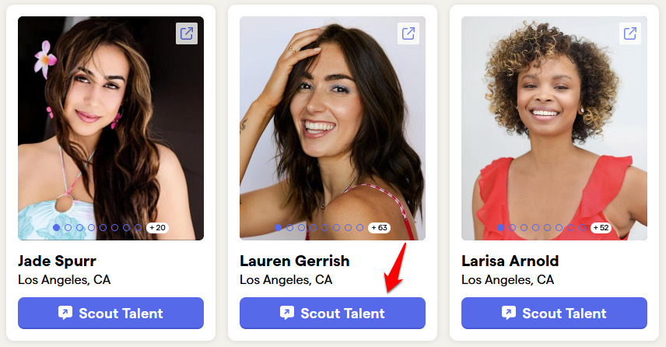Click Lauren Gerrish's headshot photo
The image size is (666, 347).
pos(332,128)
